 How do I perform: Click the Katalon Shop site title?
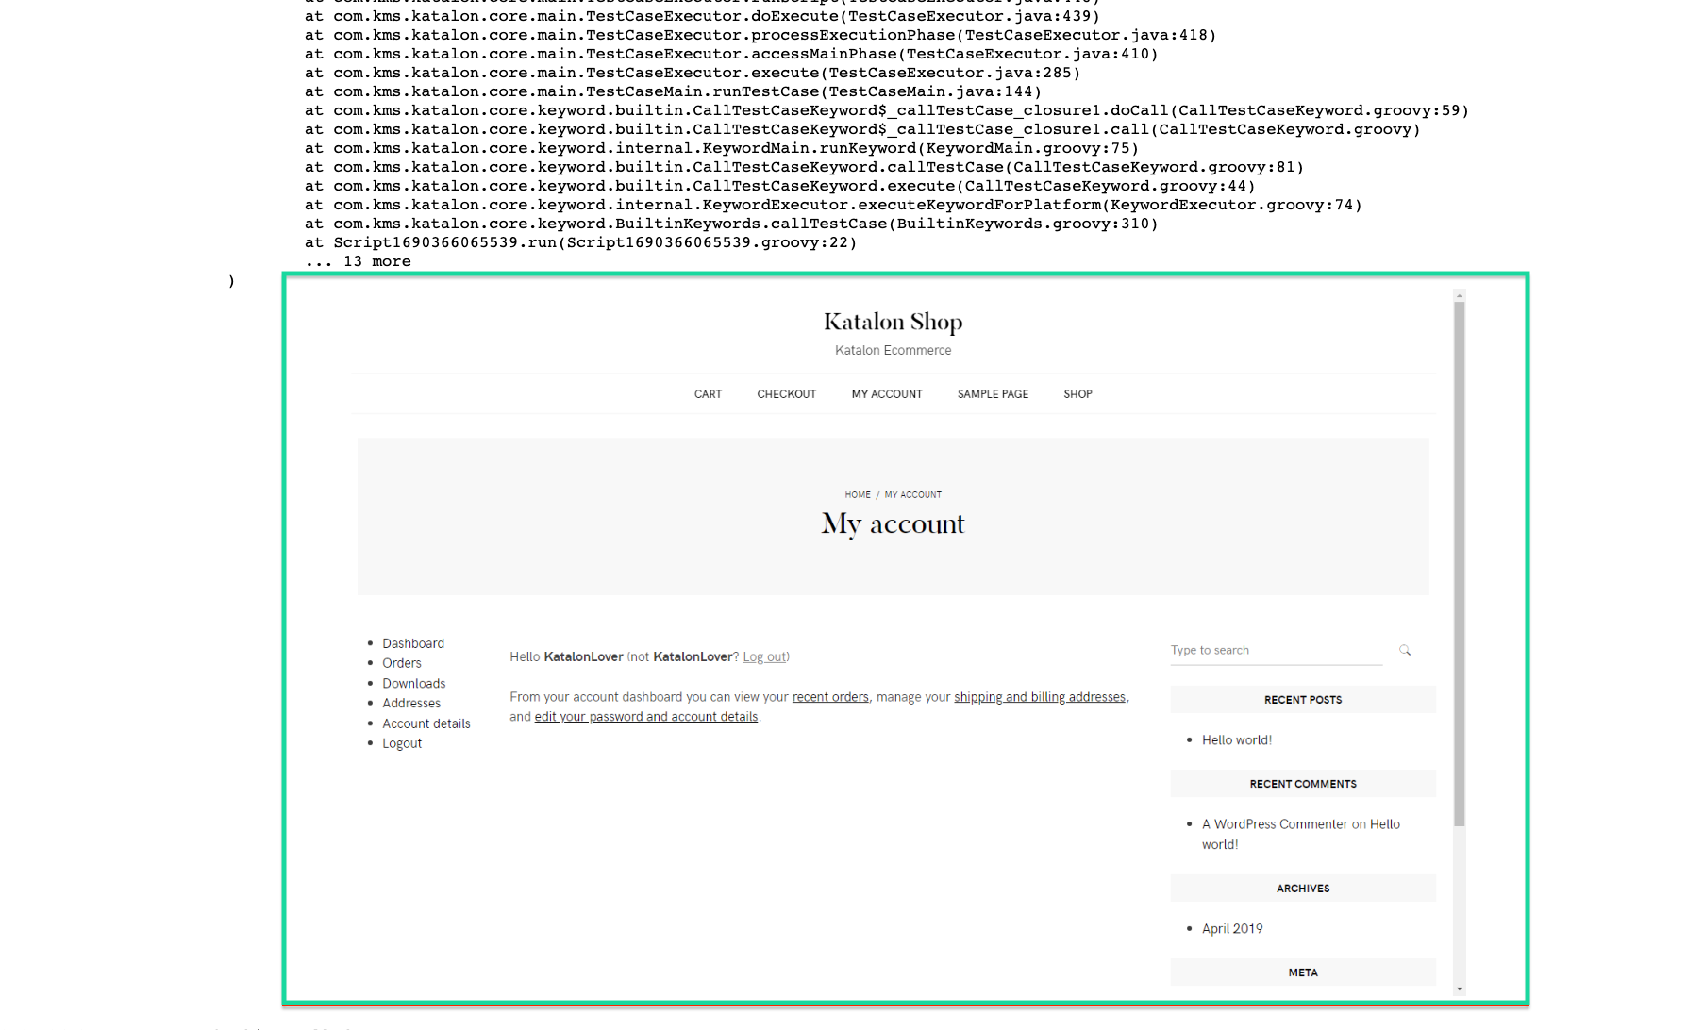pyautogui.click(x=892, y=322)
